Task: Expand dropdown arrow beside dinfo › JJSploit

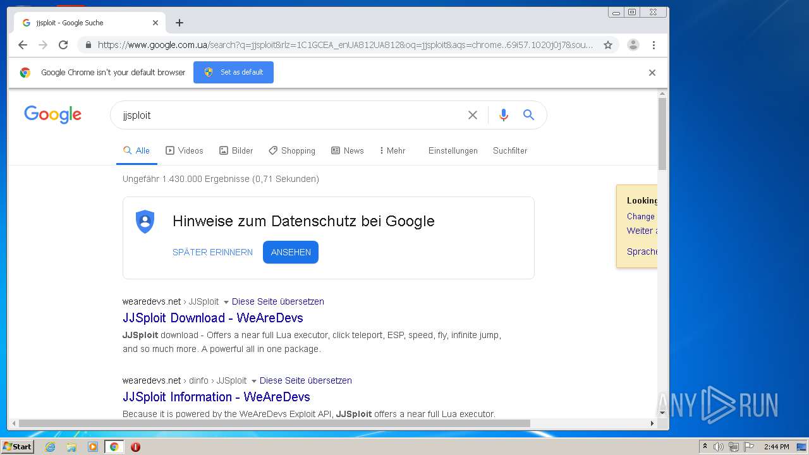Action: tap(254, 381)
